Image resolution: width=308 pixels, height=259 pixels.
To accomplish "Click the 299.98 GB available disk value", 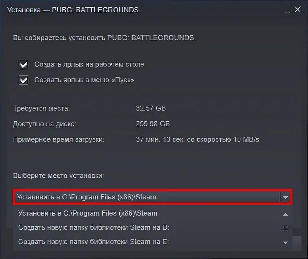I will click(153, 124).
